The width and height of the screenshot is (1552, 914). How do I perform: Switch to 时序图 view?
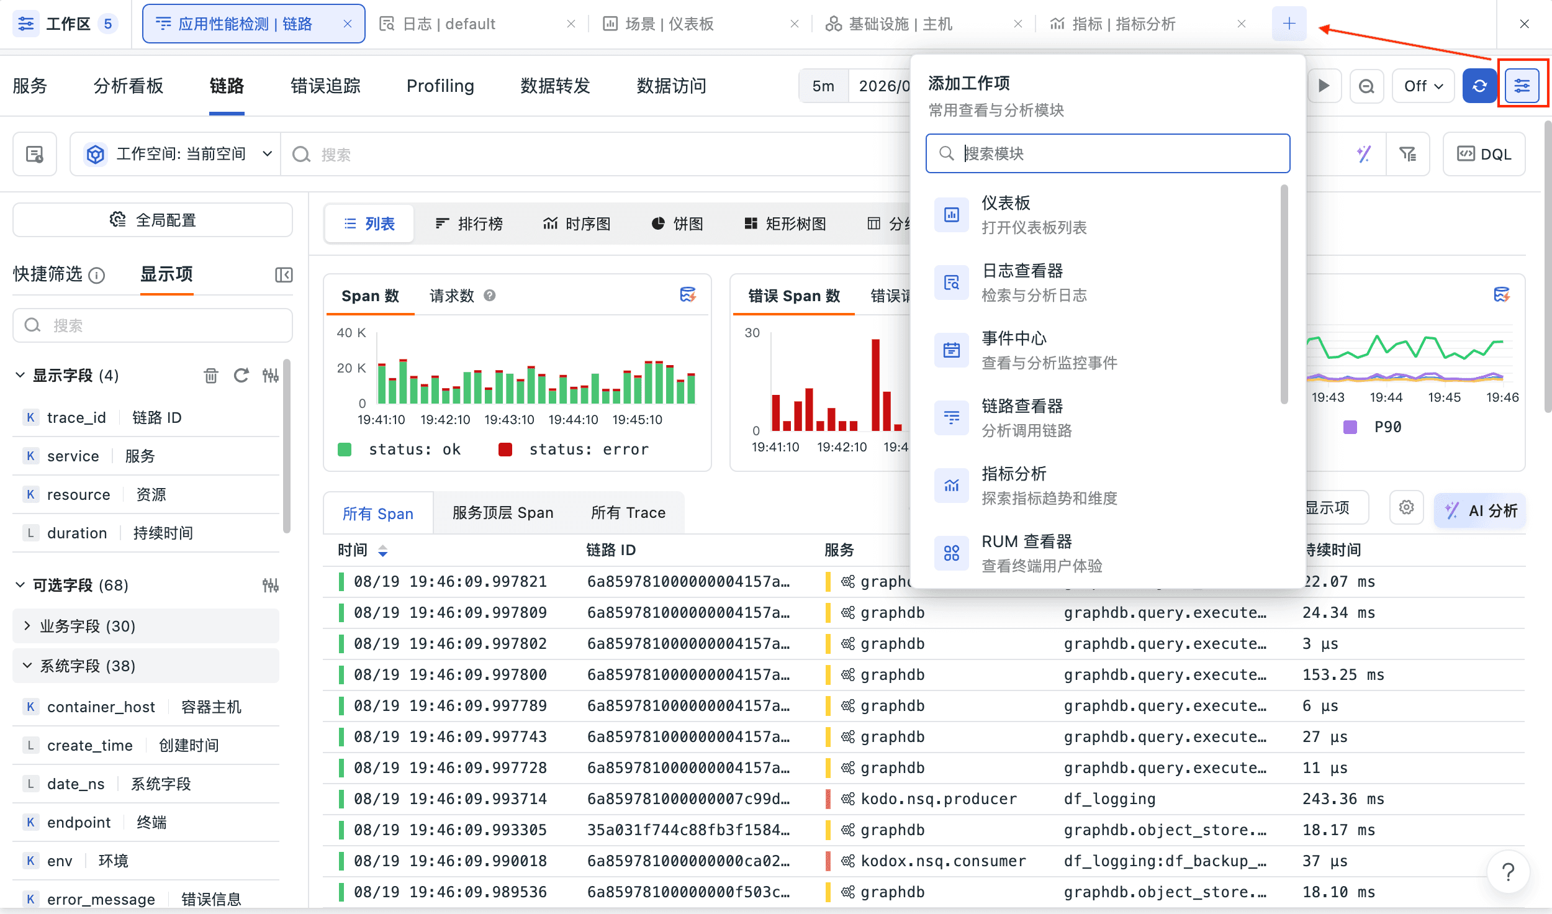click(x=577, y=224)
